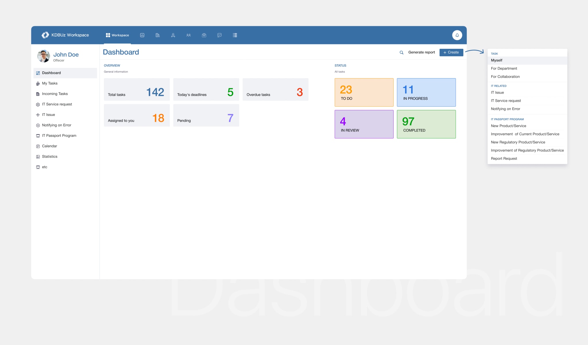Viewport: 588px width, 345px height.
Task: Open the Assigned to you card
Action: pyautogui.click(x=137, y=115)
